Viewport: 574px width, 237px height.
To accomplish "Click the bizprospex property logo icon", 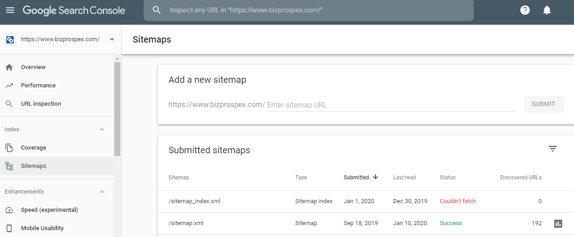I will (x=10, y=39).
